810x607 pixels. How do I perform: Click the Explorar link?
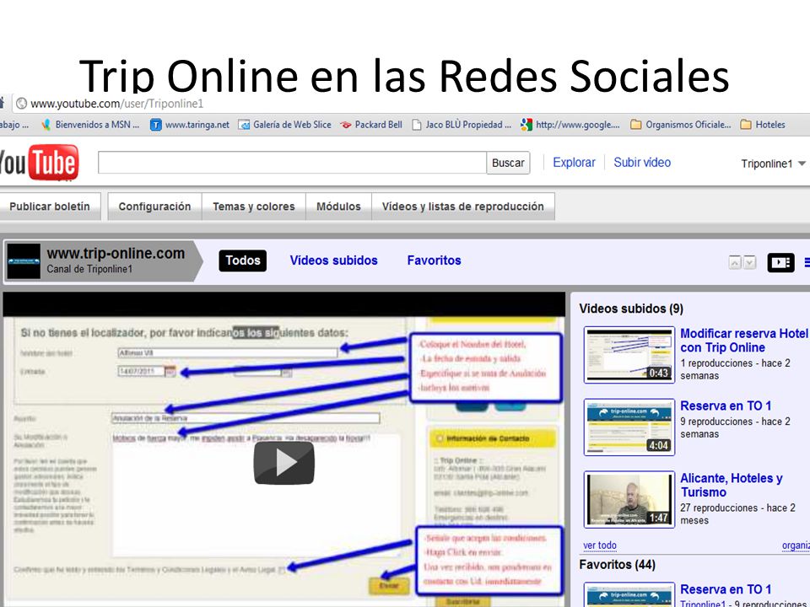(x=574, y=163)
